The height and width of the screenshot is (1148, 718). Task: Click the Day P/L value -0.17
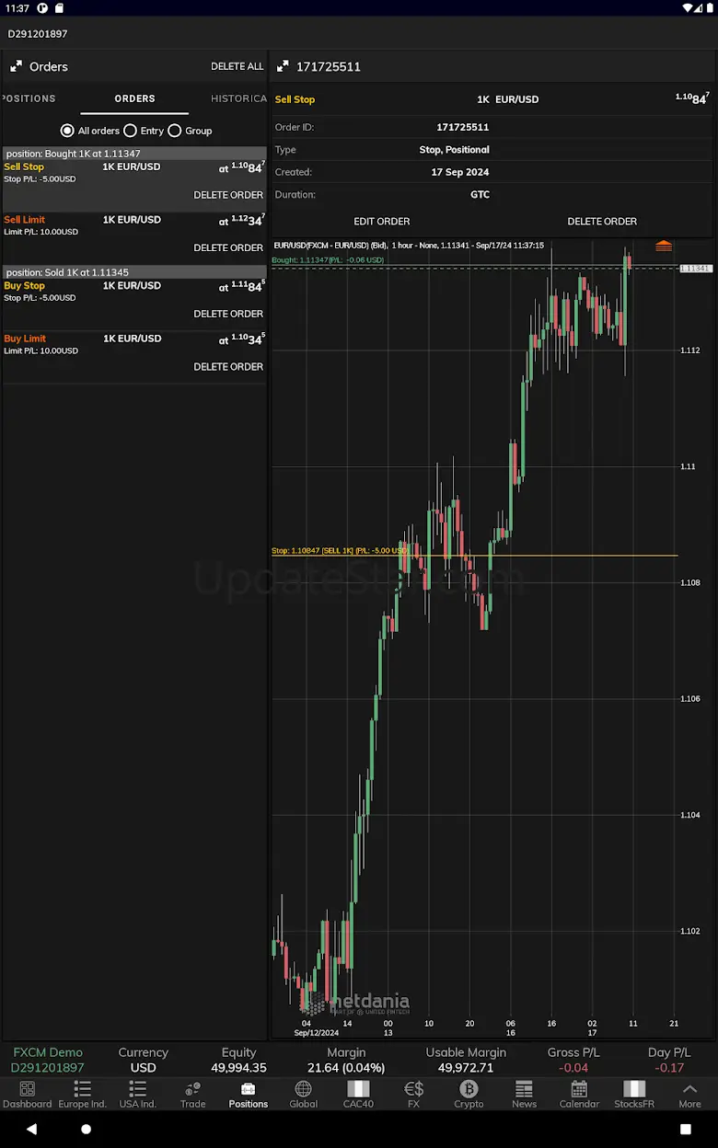(x=669, y=1068)
